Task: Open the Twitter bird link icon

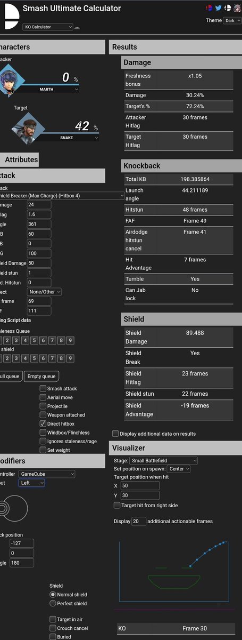Action: (218, 9)
